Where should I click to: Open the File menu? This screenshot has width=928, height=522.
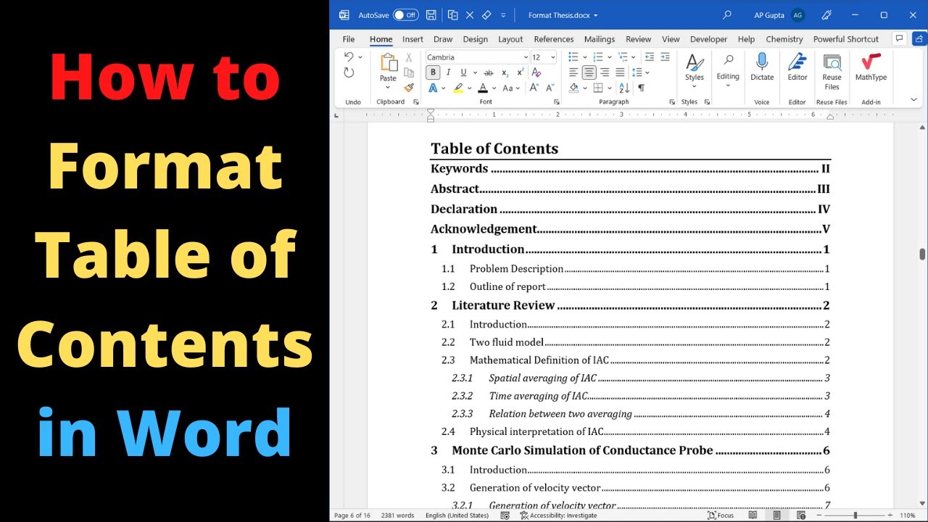[349, 39]
